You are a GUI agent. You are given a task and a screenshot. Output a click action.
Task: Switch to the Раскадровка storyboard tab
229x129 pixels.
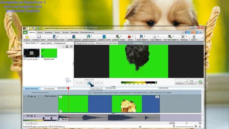click(49, 89)
